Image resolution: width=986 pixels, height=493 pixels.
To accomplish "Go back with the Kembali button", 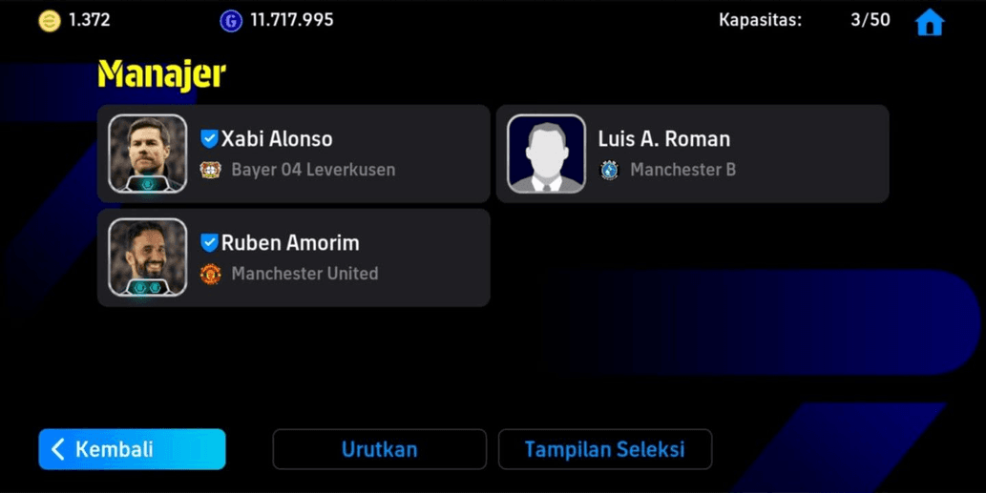I will click(132, 449).
